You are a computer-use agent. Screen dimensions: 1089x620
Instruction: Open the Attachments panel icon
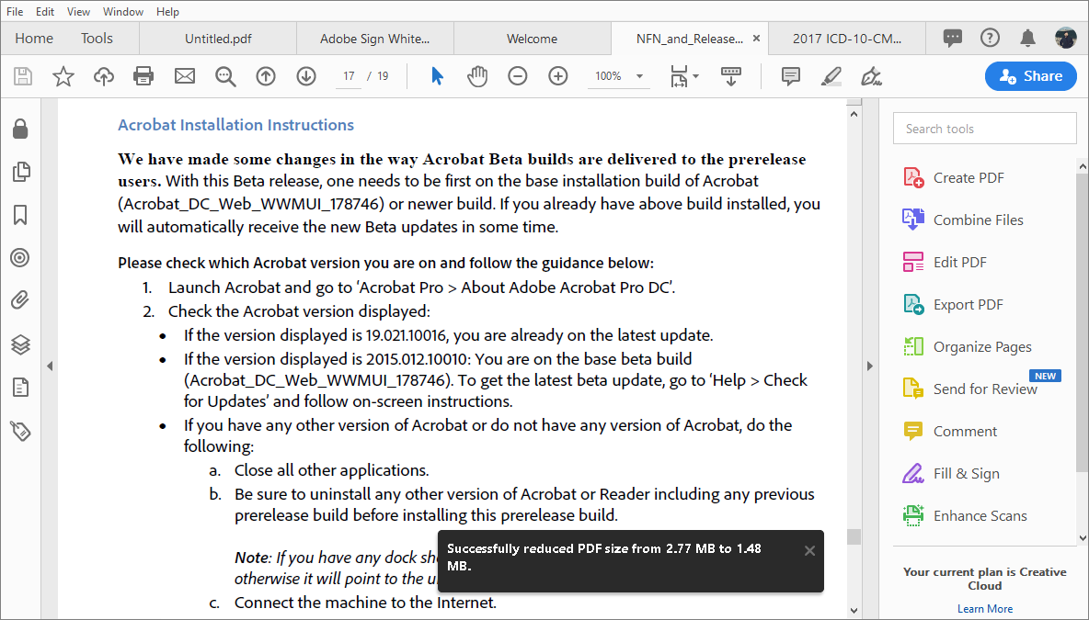20,300
